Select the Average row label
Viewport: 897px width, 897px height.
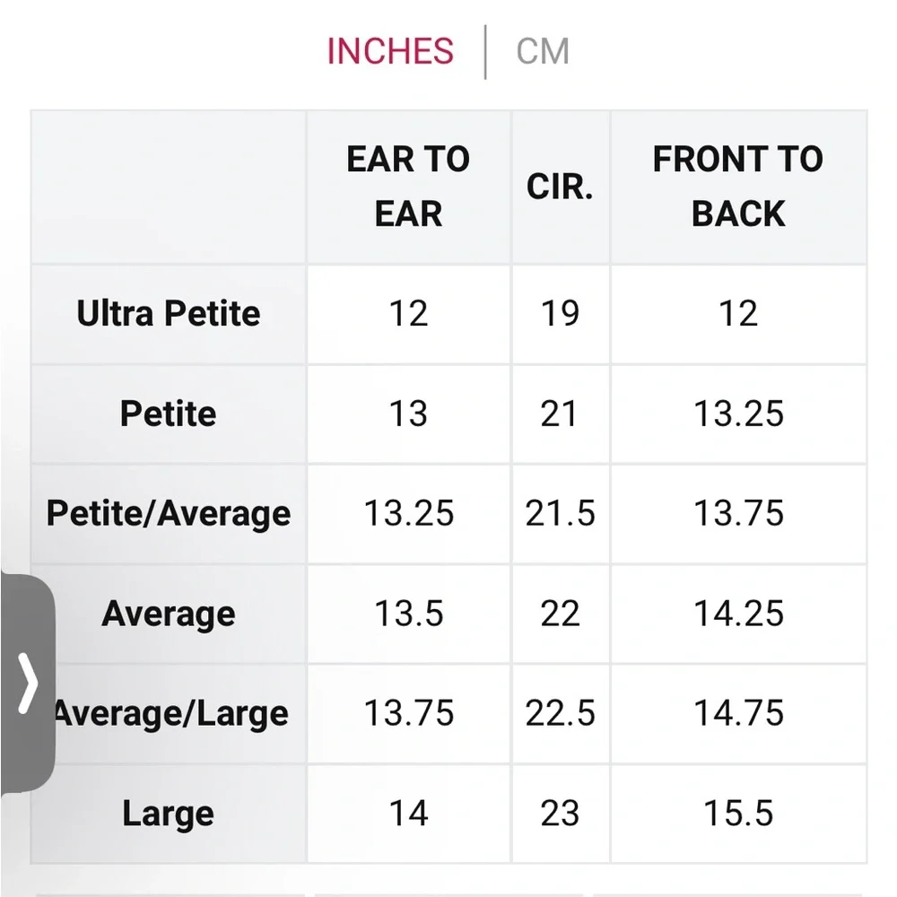coord(169,614)
